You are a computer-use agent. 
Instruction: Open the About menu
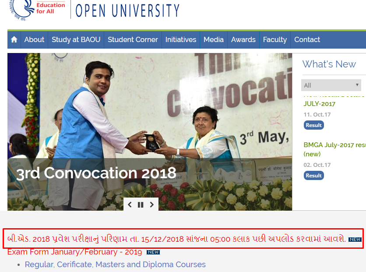click(34, 40)
